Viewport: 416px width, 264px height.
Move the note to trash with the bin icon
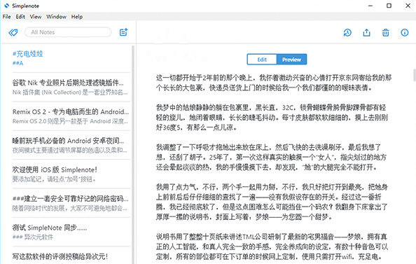coord(385,33)
